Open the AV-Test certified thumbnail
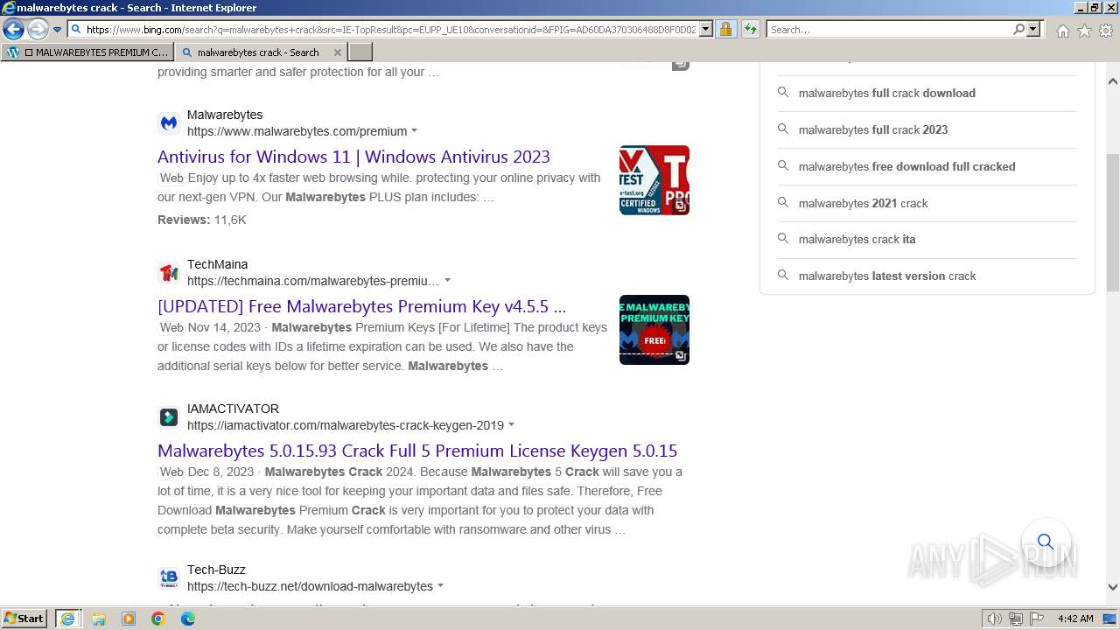 tap(654, 180)
